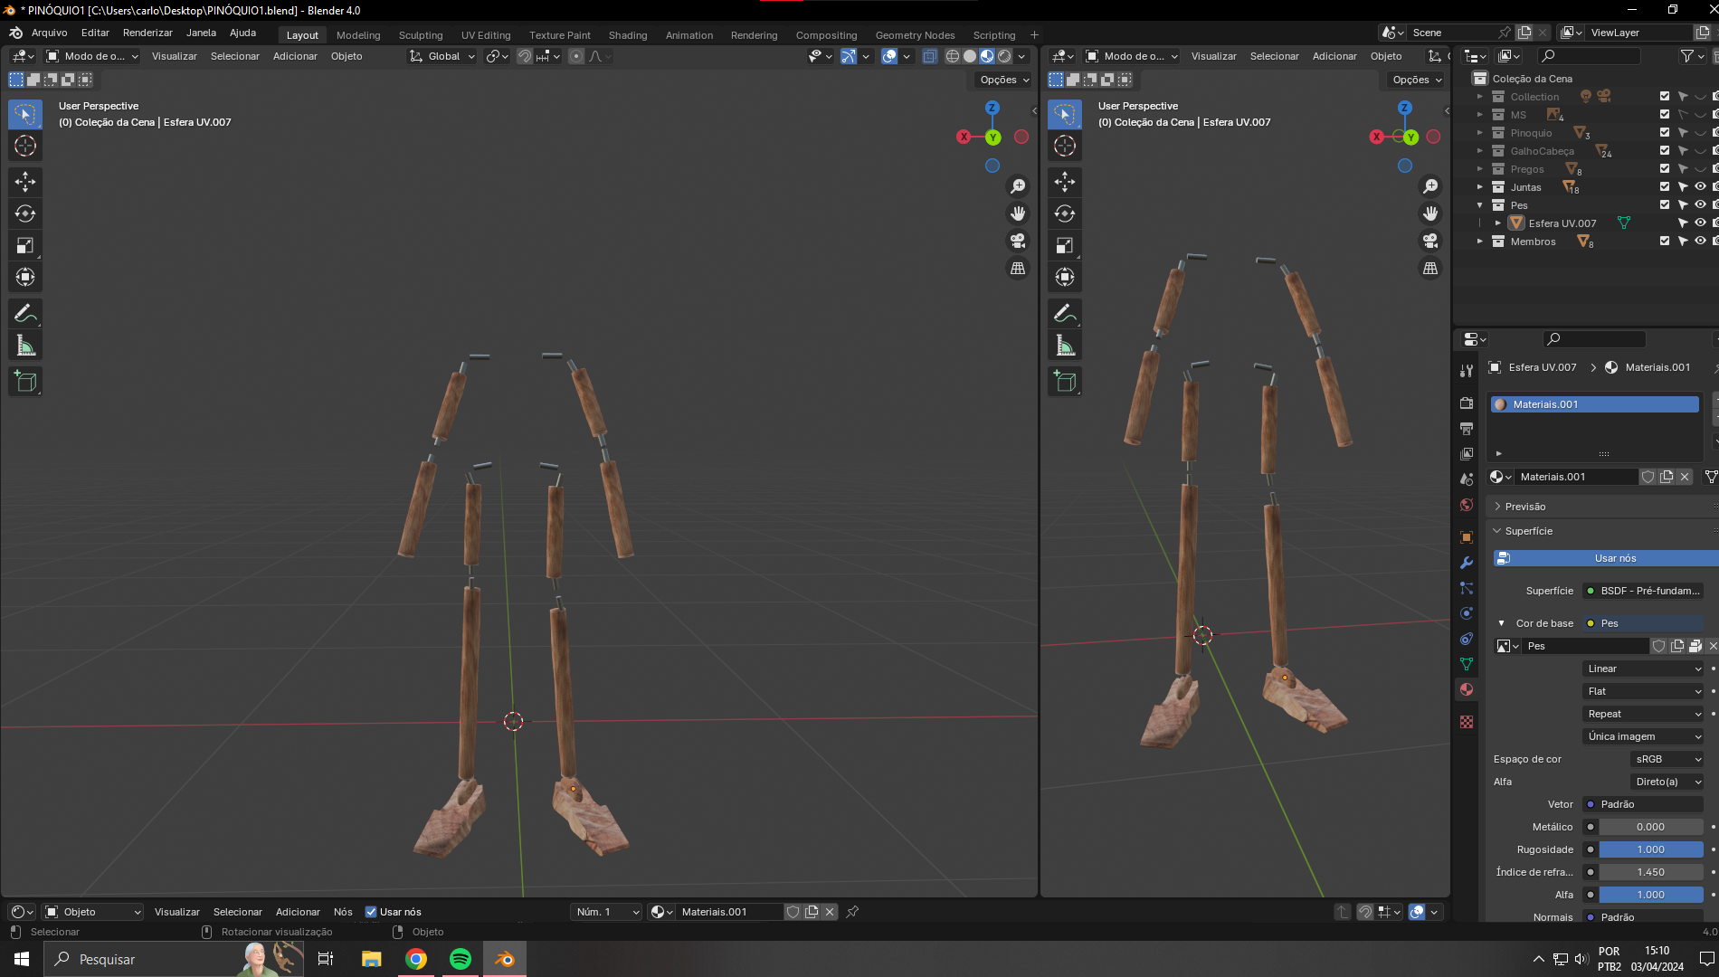Select the Add Cube tool in left viewport
Viewport: 1719px width, 977px height.
click(25, 381)
